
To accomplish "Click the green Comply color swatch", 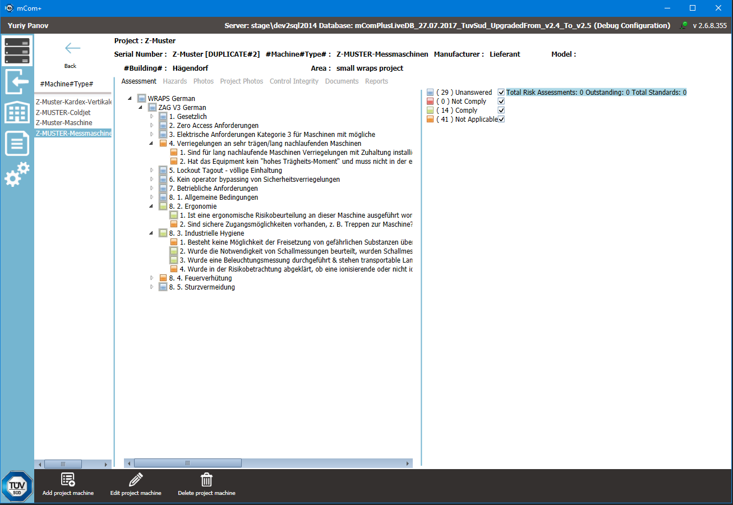I will (x=430, y=111).
